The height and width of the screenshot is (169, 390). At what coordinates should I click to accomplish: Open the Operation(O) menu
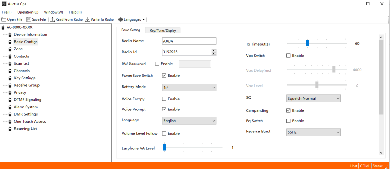point(28,12)
